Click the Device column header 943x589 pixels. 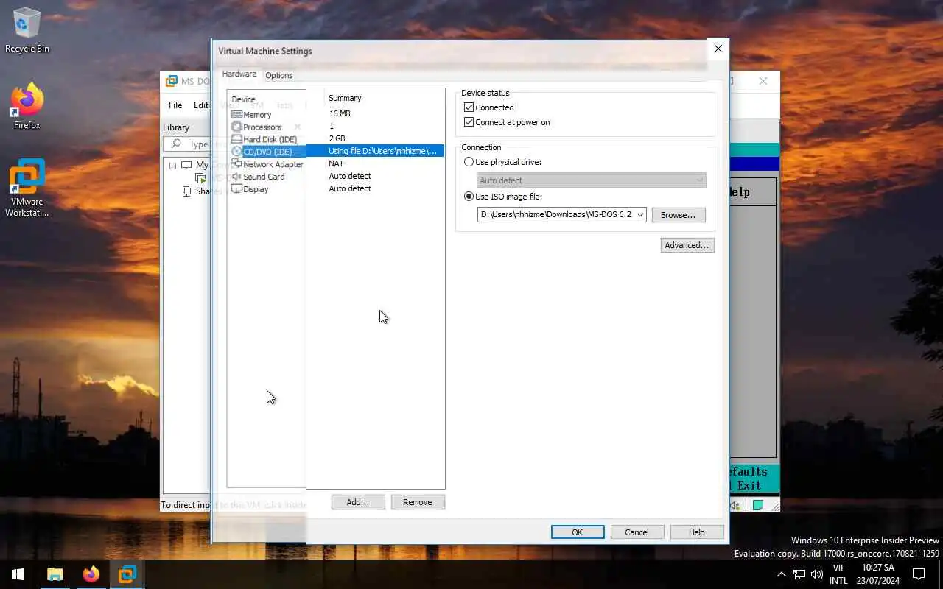coord(244,99)
